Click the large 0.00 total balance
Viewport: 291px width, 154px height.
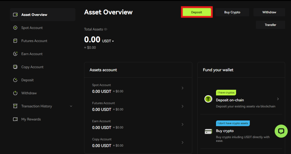coord(92,39)
